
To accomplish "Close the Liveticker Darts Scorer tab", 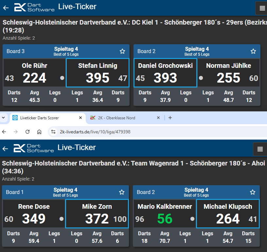I will 80,118.
